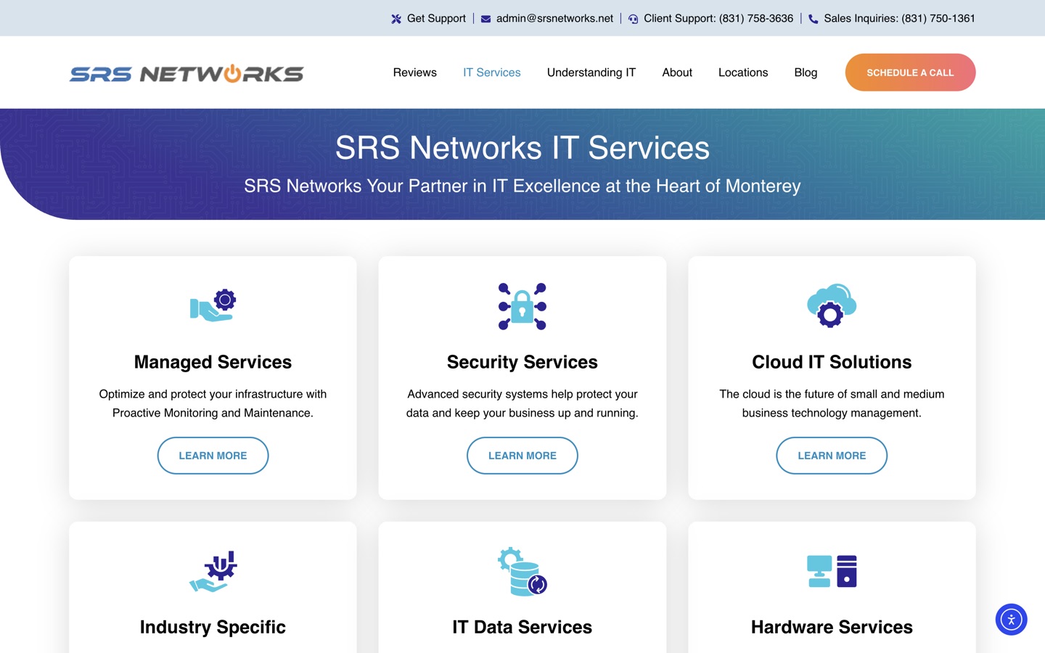Image resolution: width=1045 pixels, height=653 pixels.
Task: Click the Get Support tools icon
Action: click(396, 19)
